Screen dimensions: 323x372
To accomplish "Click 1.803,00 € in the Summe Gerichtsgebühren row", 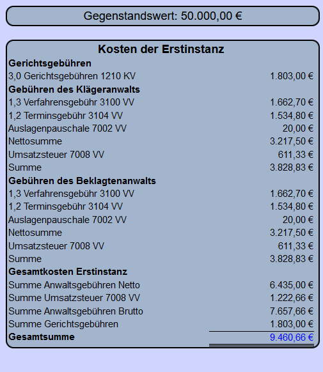I will pos(292,324).
